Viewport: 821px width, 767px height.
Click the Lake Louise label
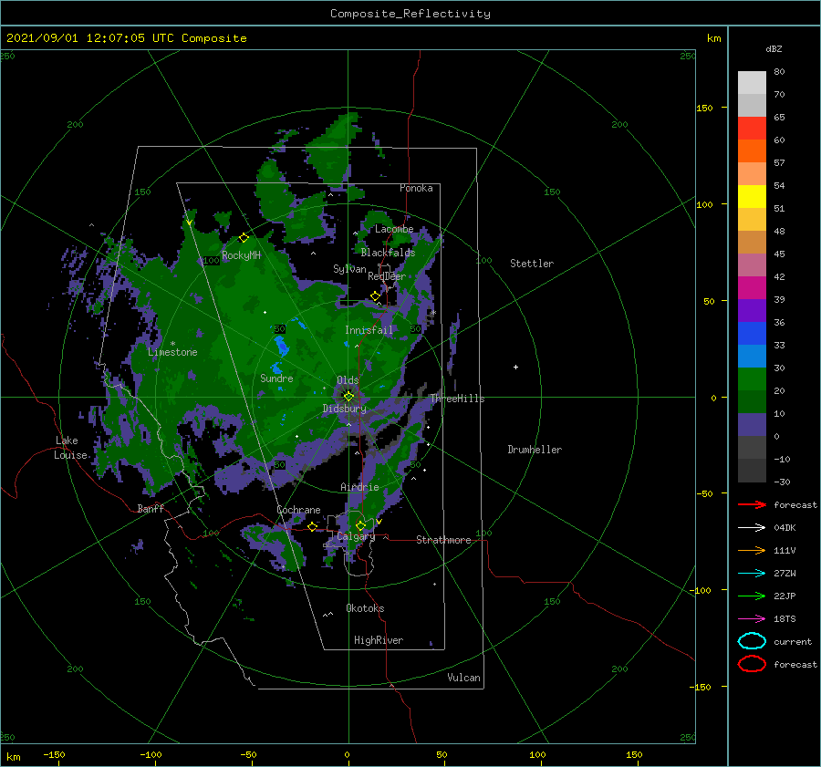(70, 448)
